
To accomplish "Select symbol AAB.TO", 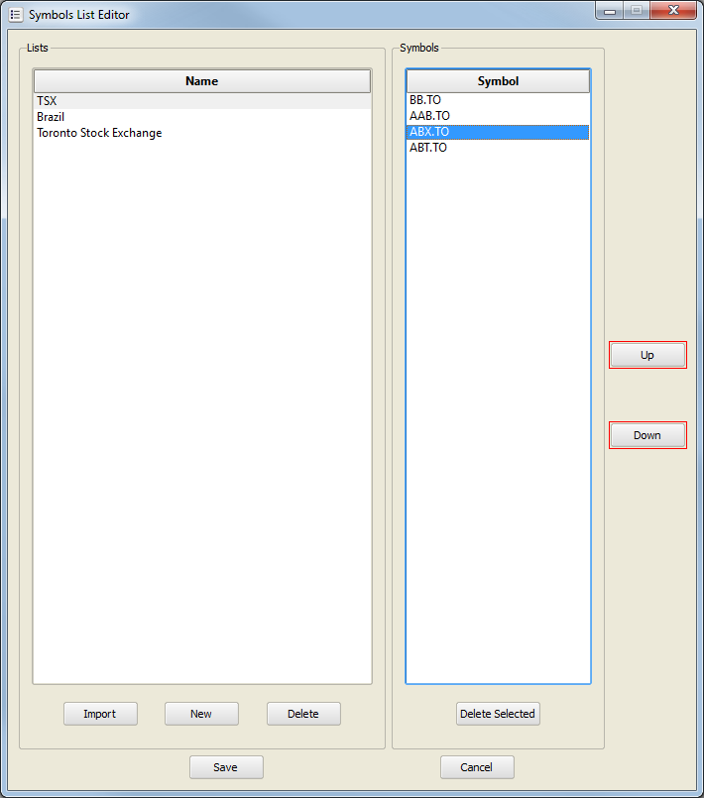I will (429, 116).
